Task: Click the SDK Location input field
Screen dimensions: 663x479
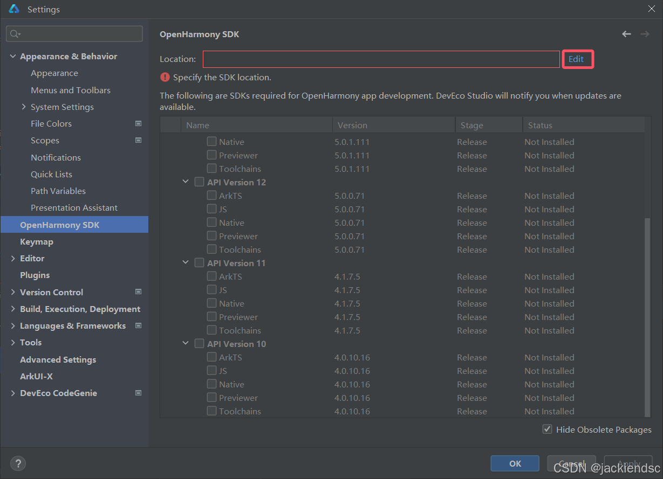Action: click(x=381, y=59)
